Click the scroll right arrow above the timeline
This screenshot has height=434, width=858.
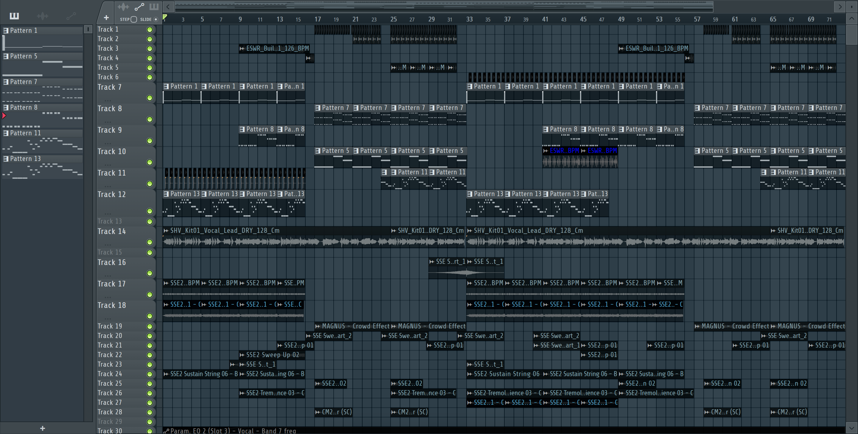(840, 7)
